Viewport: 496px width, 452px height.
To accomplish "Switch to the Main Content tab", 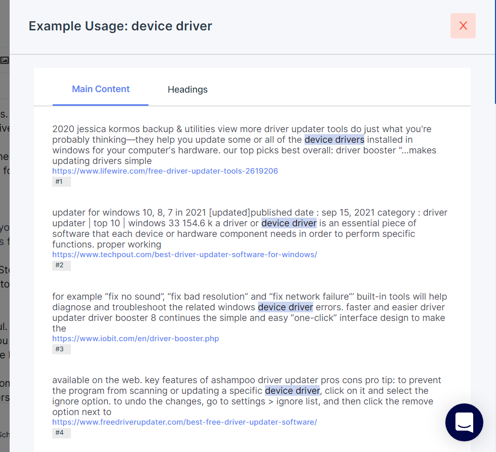I will [x=101, y=89].
